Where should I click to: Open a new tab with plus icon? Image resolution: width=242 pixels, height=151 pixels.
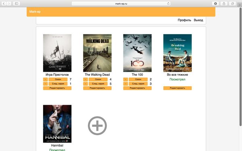pos(240,5)
